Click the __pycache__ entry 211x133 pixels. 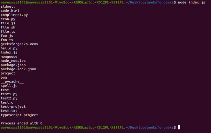(x=12, y=82)
